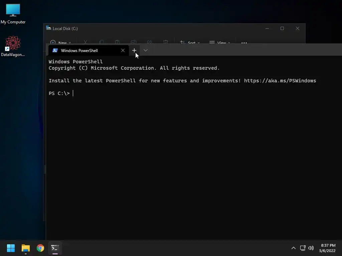Focus the PS C:\> command prompt line

[x=61, y=93]
